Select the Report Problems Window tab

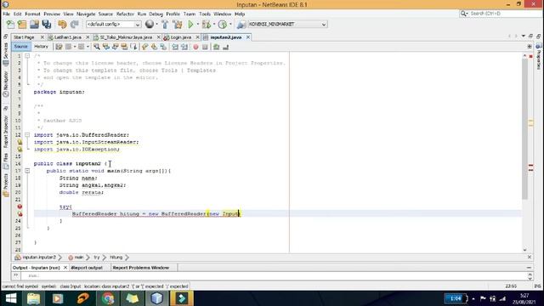140,268
